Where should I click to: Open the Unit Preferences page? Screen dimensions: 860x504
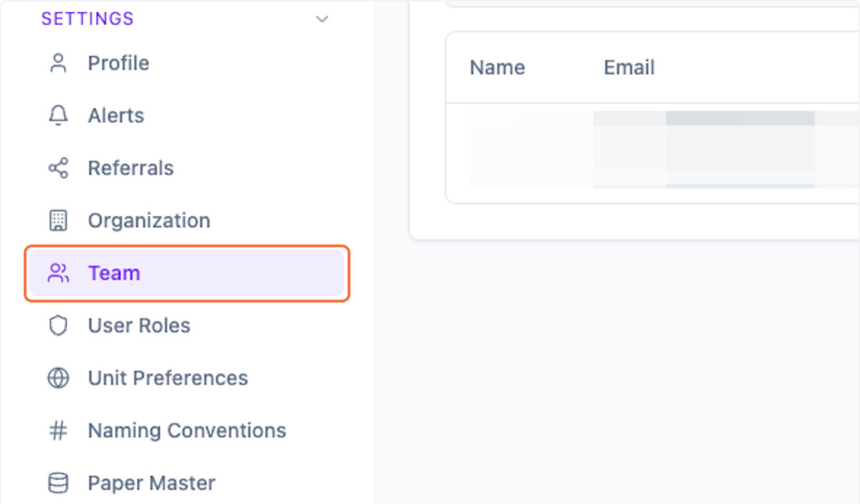168,378
